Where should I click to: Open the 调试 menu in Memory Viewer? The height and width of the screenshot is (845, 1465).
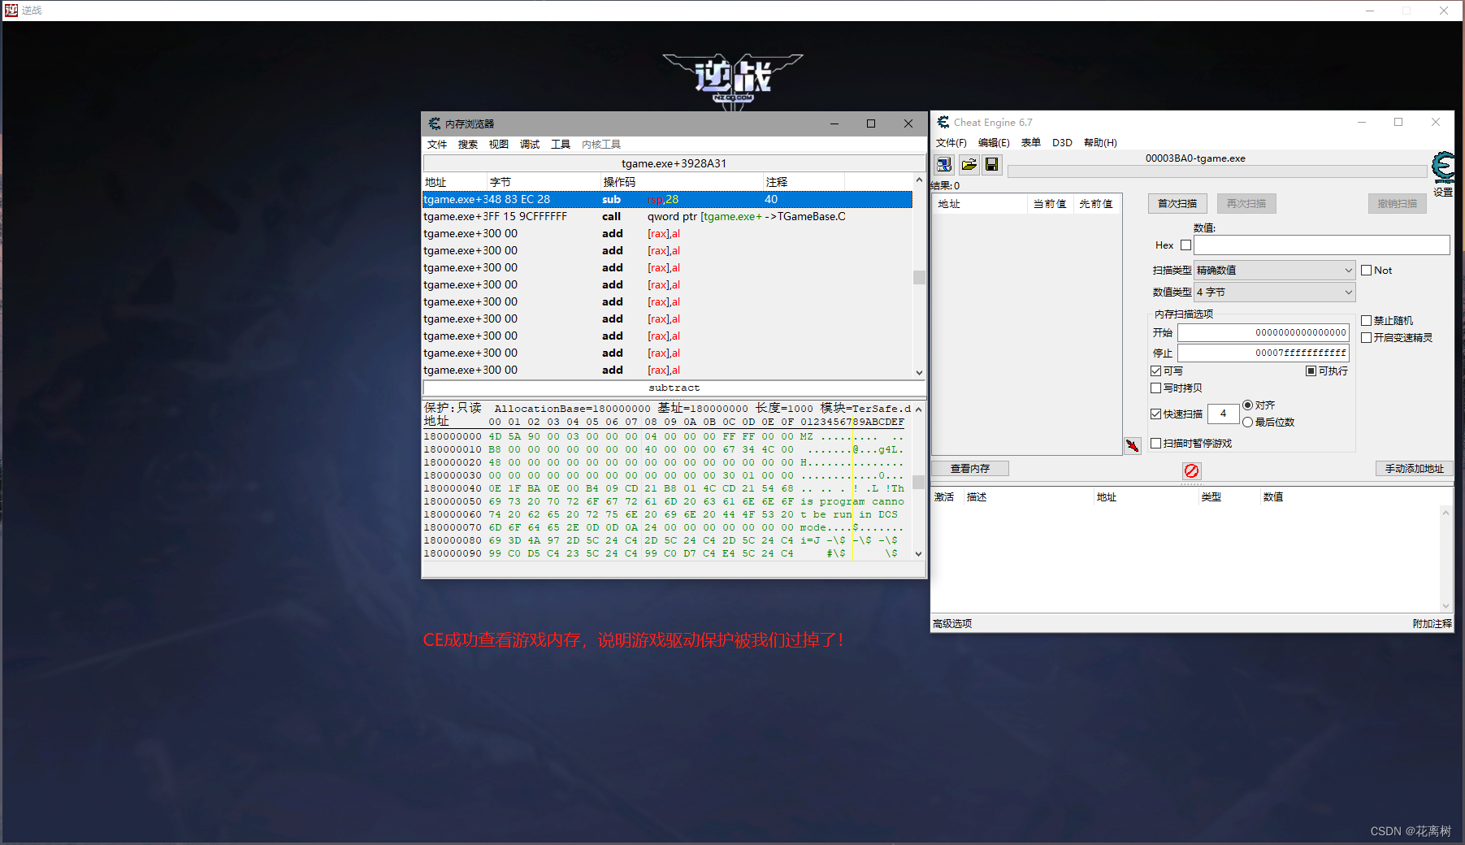530,145
